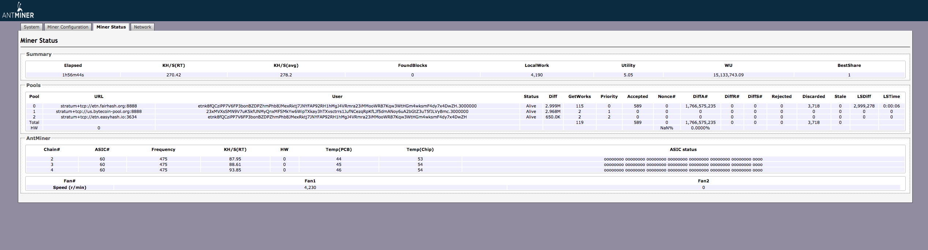
Task: Click the 'Utility' column header
Action: pyautogui.click(x=628, y=65)
